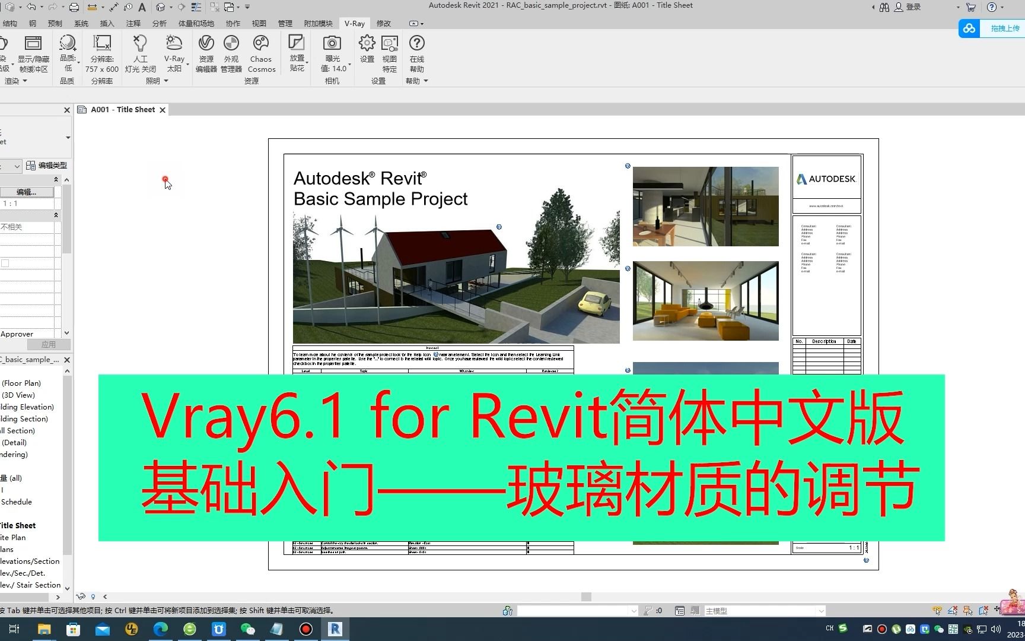The height and width of the screenshot is (641, 1025).
Task: Toggle the empty checkbox in Properties panel
Action: click(5, 263)
